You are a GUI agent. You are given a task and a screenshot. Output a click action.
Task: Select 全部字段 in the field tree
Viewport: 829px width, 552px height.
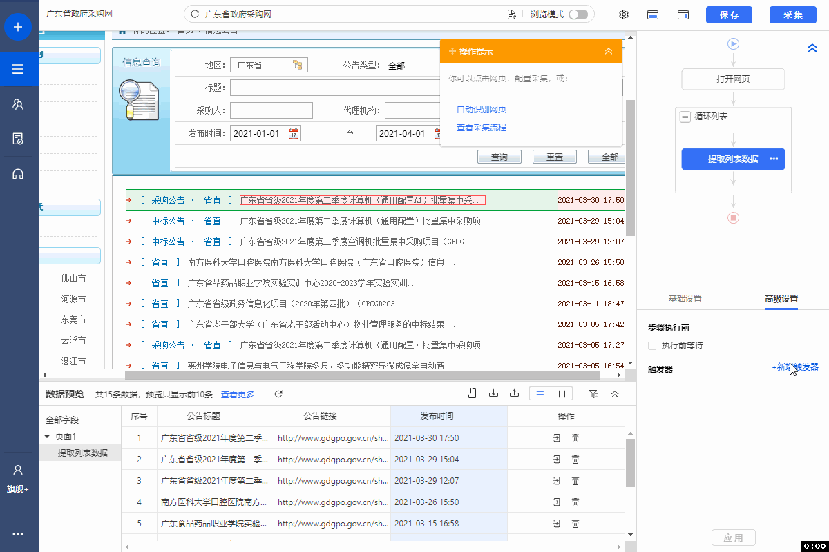[x=62, y=420]
